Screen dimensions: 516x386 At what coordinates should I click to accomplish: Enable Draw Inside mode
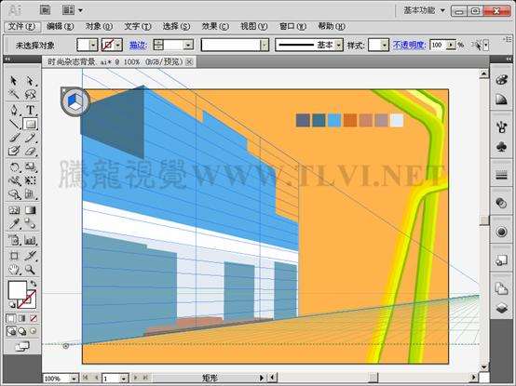pyautogui.click(x=34, y=331)
